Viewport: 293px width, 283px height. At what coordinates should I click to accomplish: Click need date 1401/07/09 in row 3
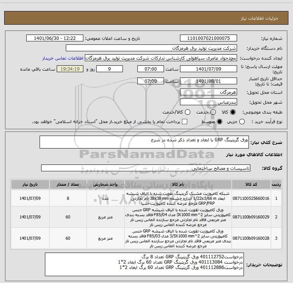30,238
